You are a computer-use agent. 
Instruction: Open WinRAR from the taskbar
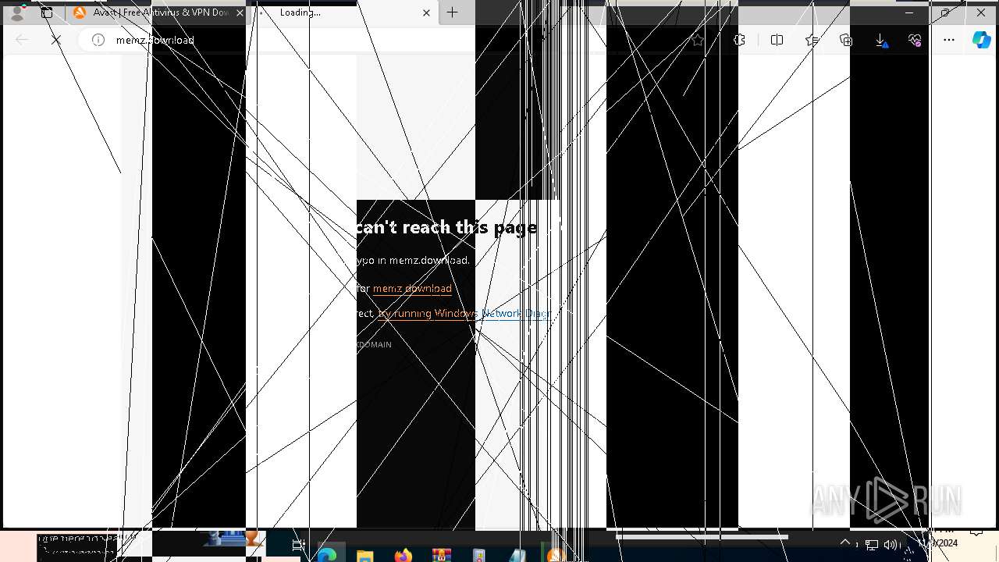[x=441, y=555]
